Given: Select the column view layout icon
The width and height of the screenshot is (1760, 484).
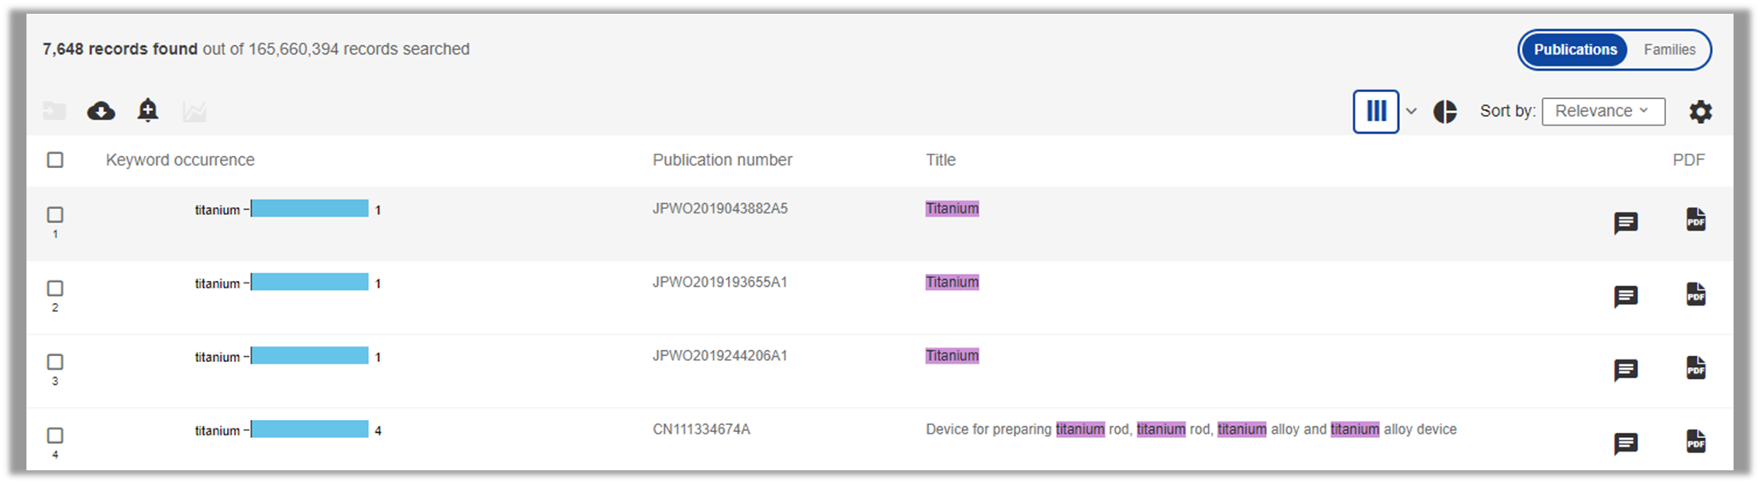Looking at the screenshot, I should (x=1376, y=111).
